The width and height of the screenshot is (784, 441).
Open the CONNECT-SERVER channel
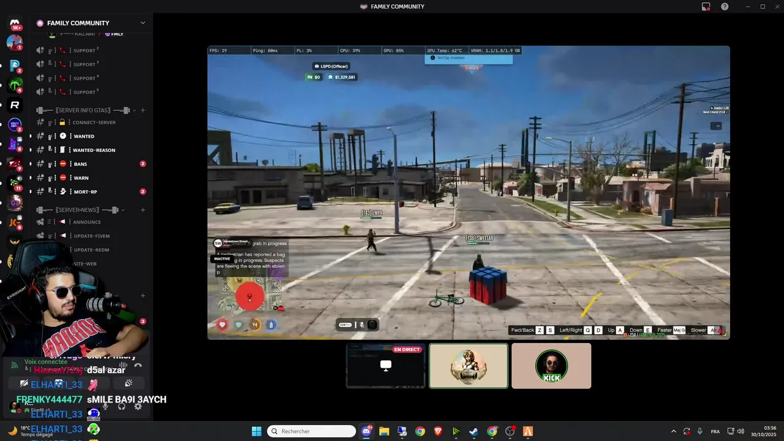coord(91,123)
